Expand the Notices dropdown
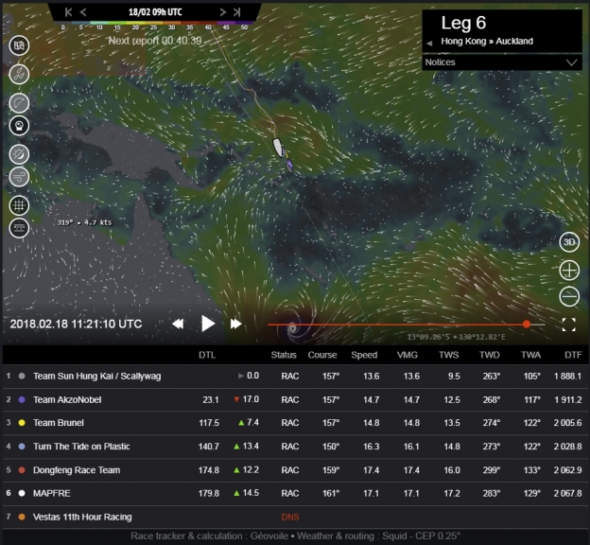The image size is (590, 545). (502, 62)
